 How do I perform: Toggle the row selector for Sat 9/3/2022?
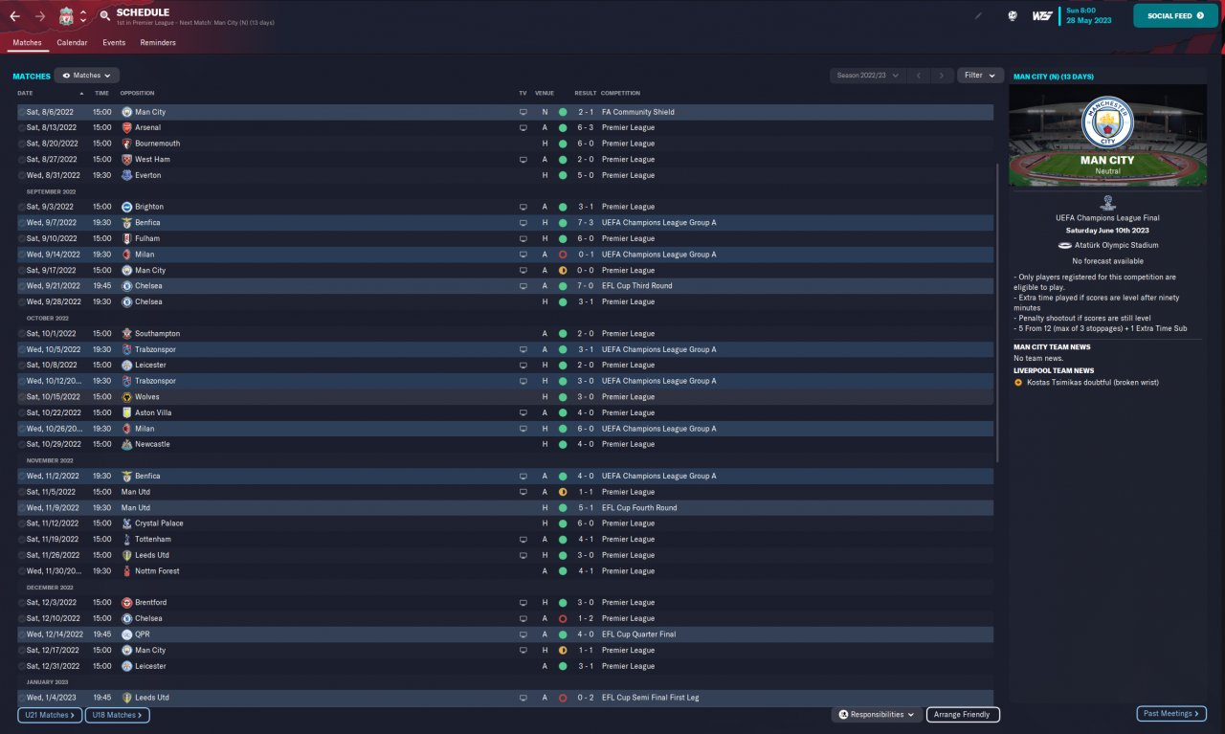coord(21,207)
